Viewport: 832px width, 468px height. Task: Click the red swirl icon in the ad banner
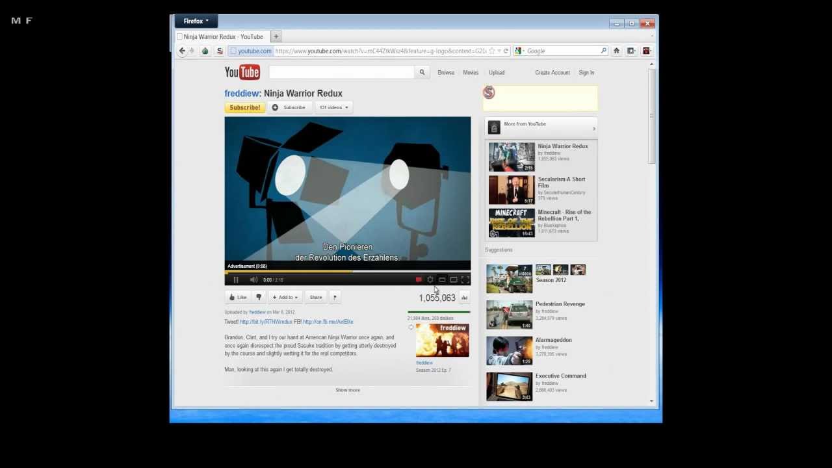pyautogui.click(x=489, y=93)
